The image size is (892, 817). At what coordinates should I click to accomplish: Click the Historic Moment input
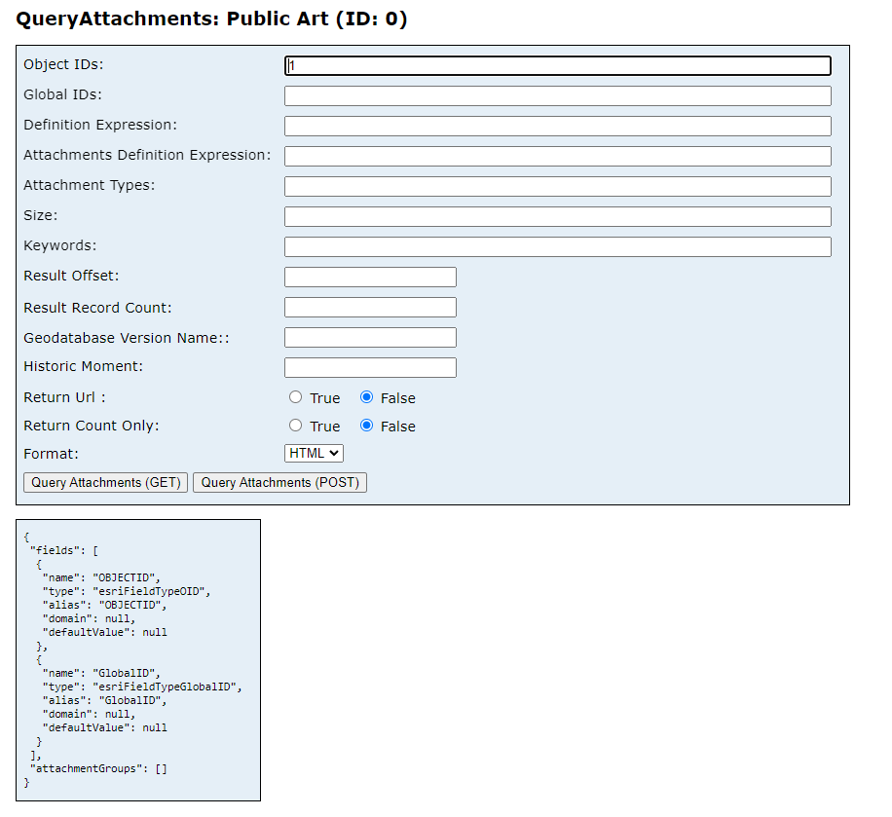[x=370, y=367]
